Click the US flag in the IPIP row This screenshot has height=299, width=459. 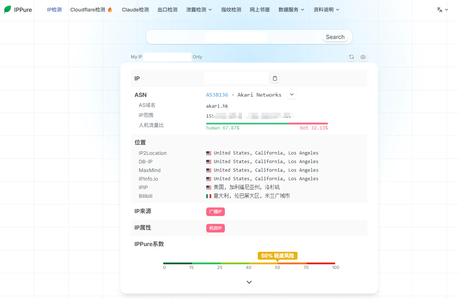click(209, 187)
